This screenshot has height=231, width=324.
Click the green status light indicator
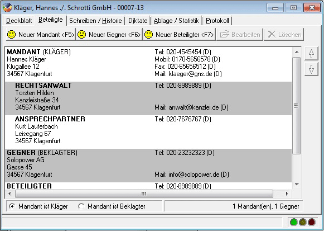(x=293, y=222)
